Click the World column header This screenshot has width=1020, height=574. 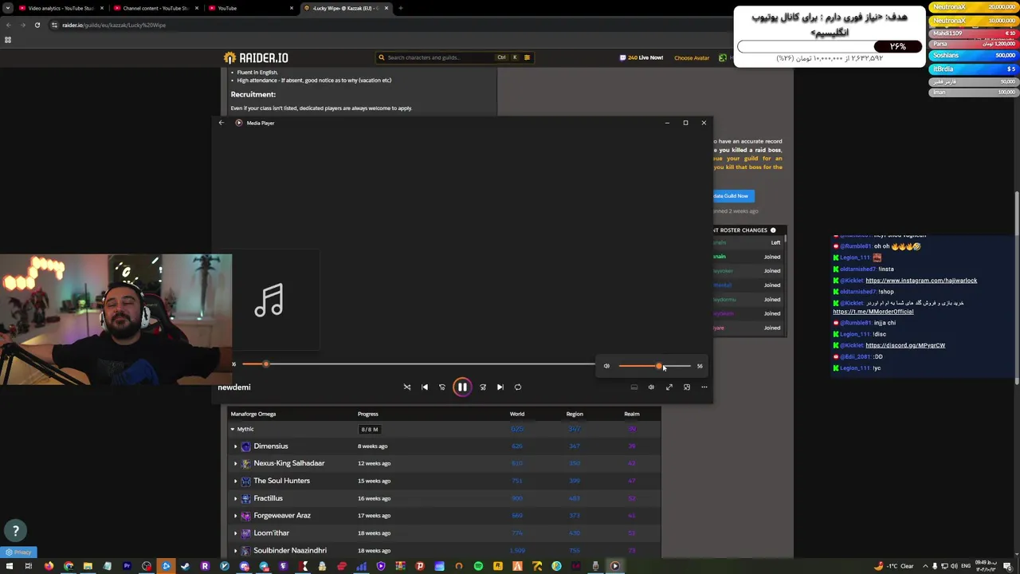(x=517, y=414)
